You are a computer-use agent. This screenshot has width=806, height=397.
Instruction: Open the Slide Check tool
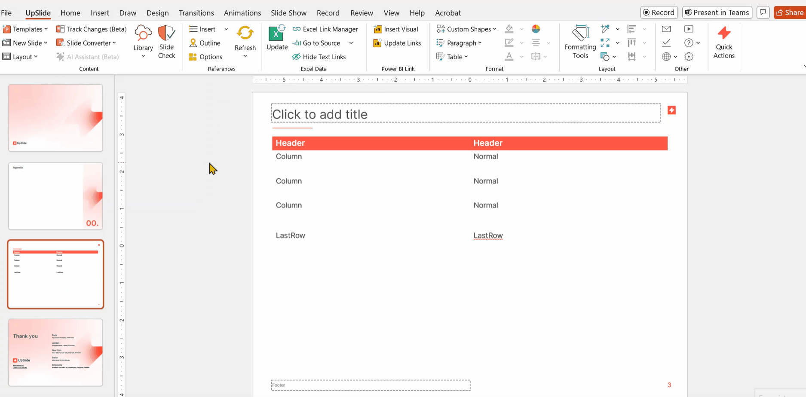click(x=166, y=42)
